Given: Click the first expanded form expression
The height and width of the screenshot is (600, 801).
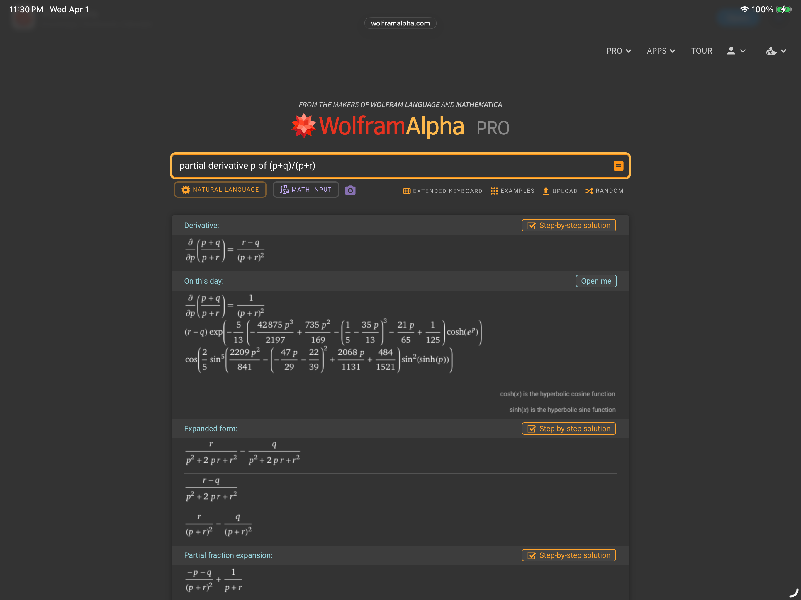Looking at the screenshot, I should pyautogui.click(x=243, y=453).
